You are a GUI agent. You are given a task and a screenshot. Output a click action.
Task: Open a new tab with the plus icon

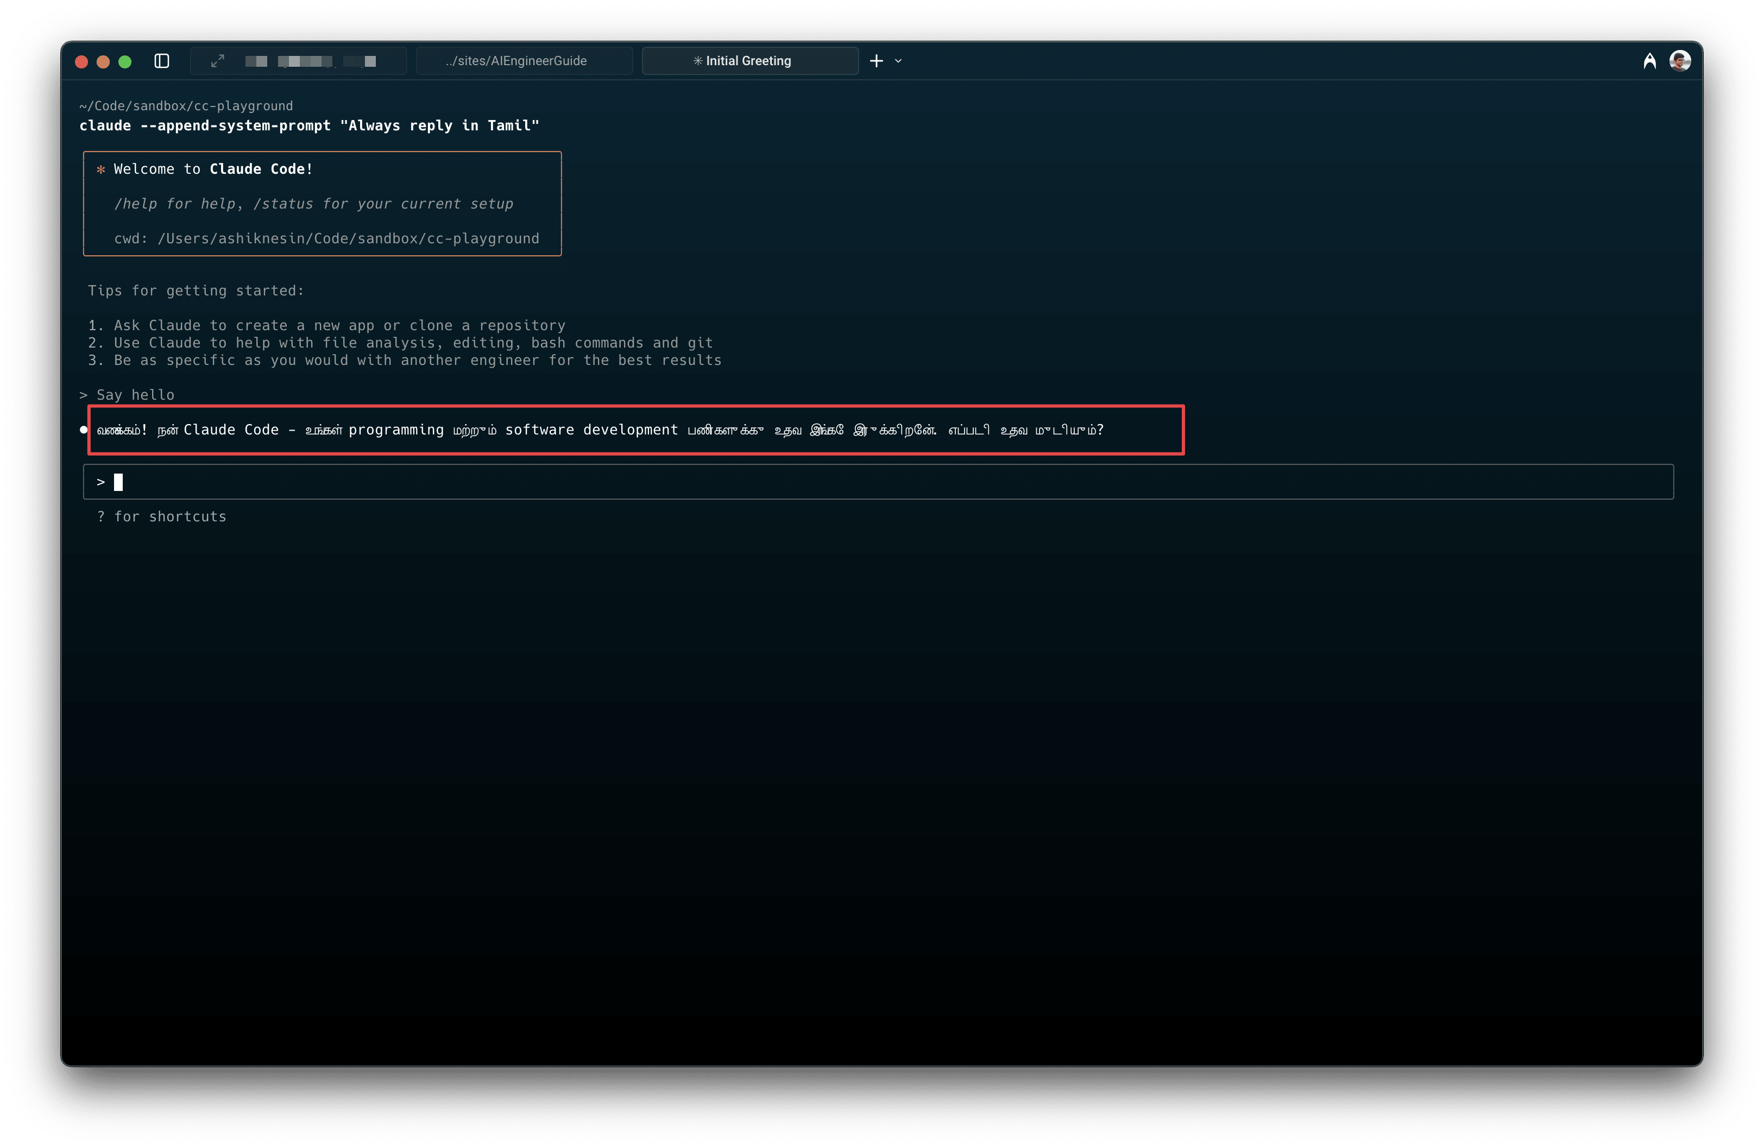click(x=876, y=61)
